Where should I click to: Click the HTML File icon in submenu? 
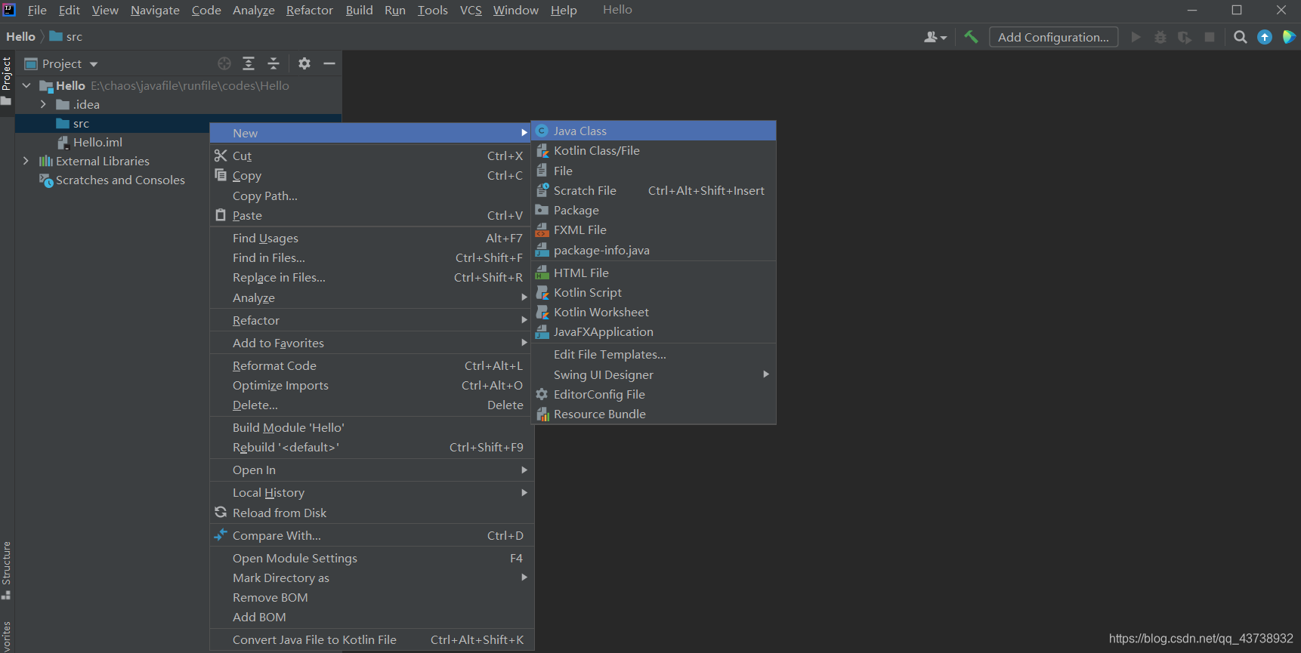click(x=542, y=273)
